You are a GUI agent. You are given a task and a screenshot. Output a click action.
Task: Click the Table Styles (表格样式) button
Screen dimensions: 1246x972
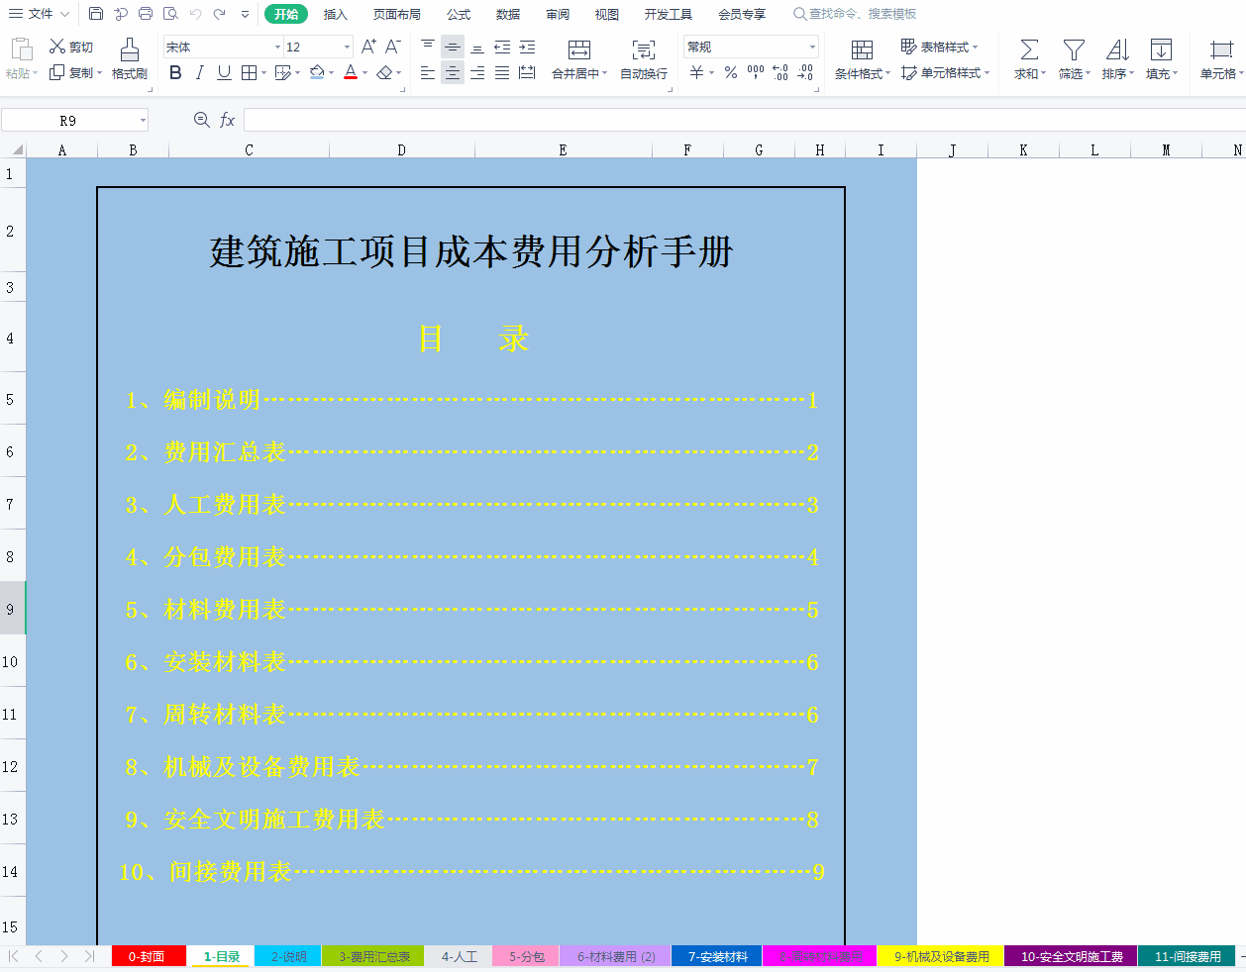(x=939, y=46)
